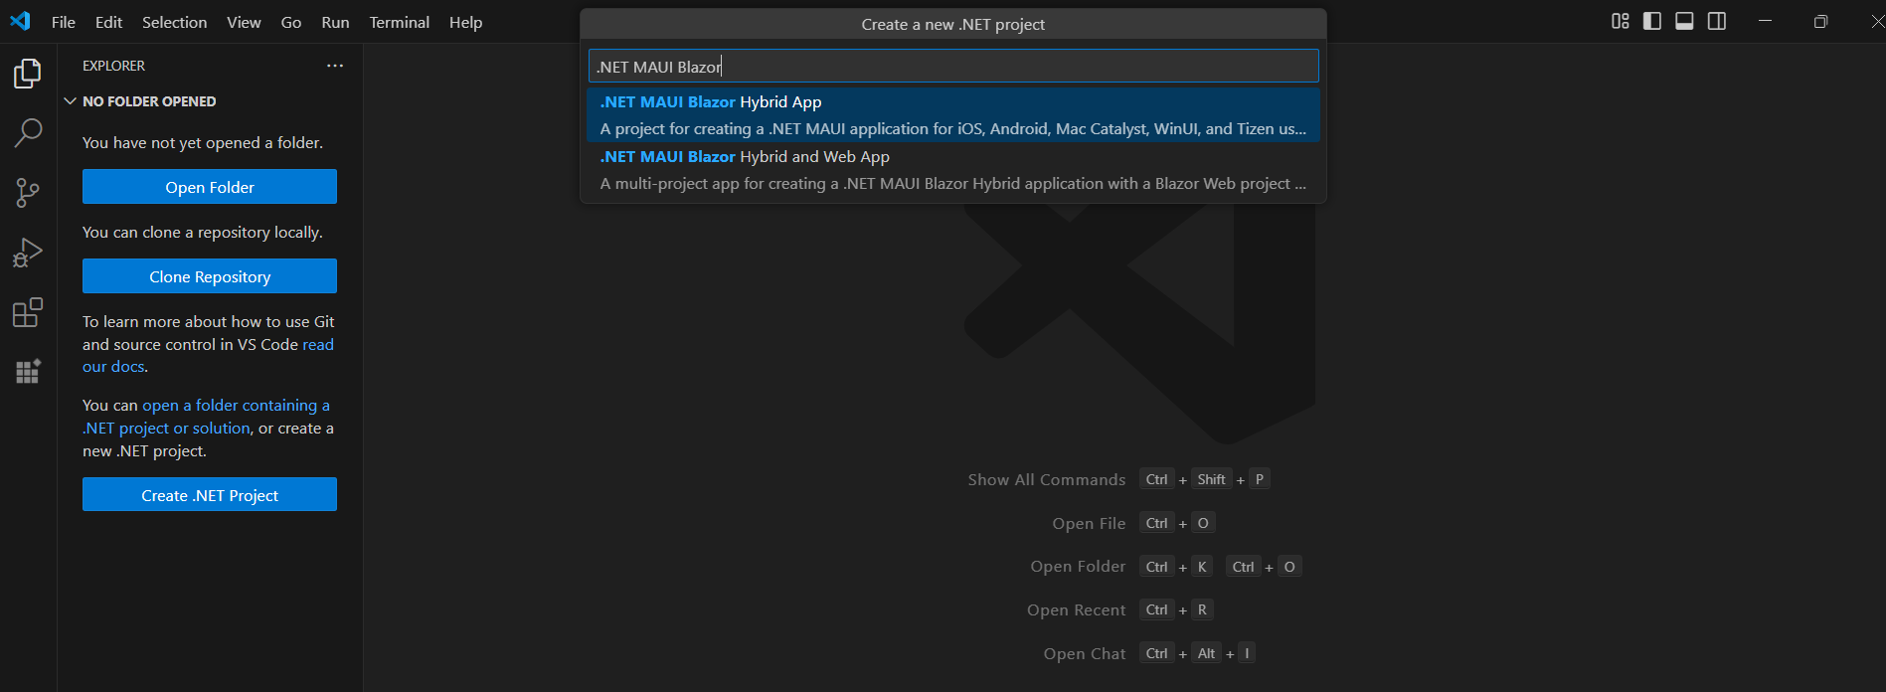The image size is (1886, 692).
Task: Open the Source Control view icon
Action: [28, 193]
